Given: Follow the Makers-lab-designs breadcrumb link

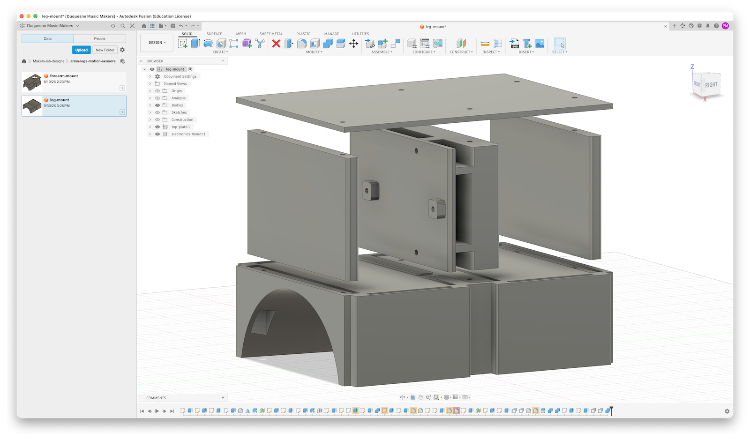Looking at the screenshot, I should [49, 61].
